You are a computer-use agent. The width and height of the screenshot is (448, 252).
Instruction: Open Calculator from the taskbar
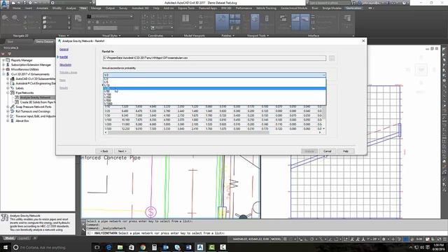(x=154, y=247)
